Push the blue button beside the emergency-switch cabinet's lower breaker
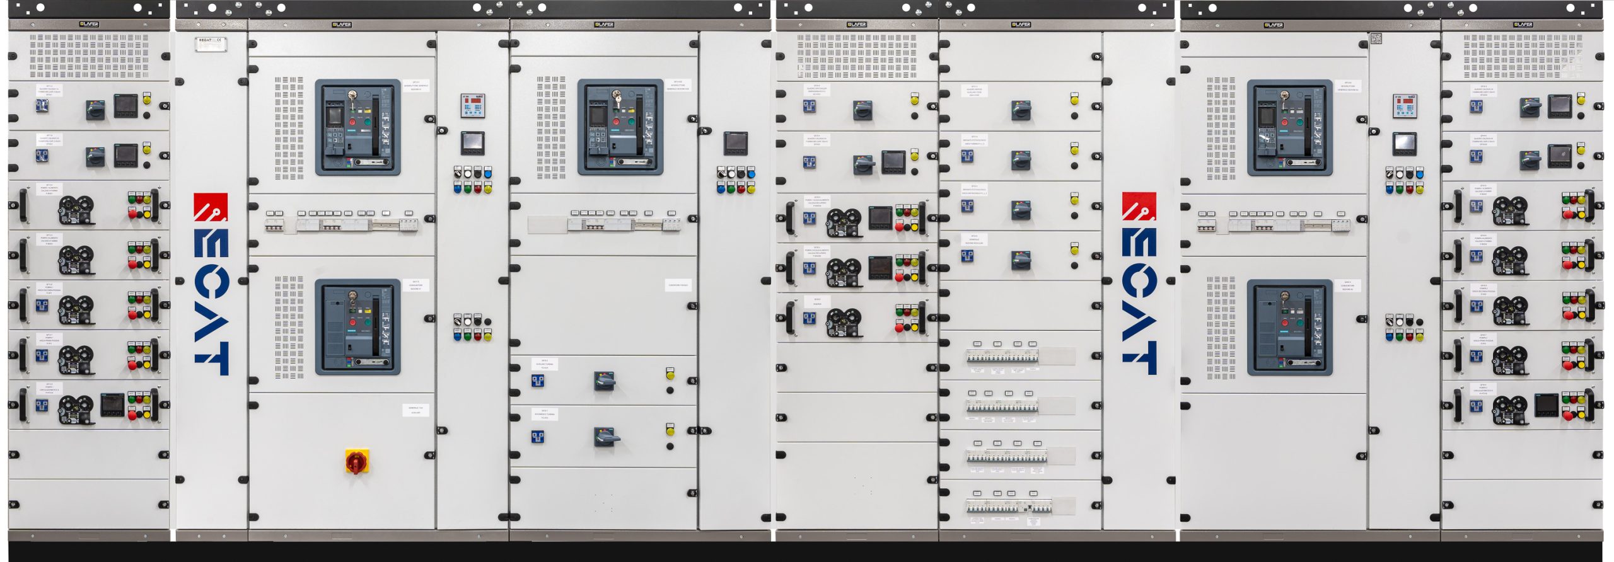This screenshot has width=1614, height=562. tap(458, 336)
